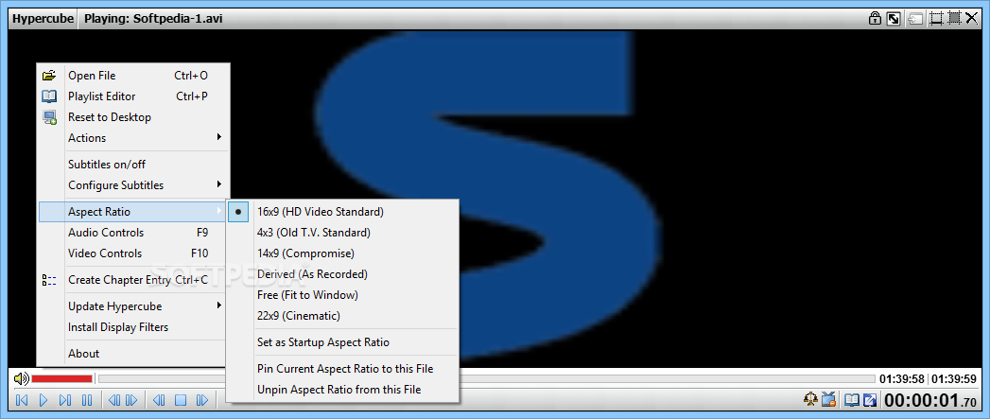Select 4x3 (Old T.V. Standard) aspect ratio
The image size is (990, 419).
[343, 233]
